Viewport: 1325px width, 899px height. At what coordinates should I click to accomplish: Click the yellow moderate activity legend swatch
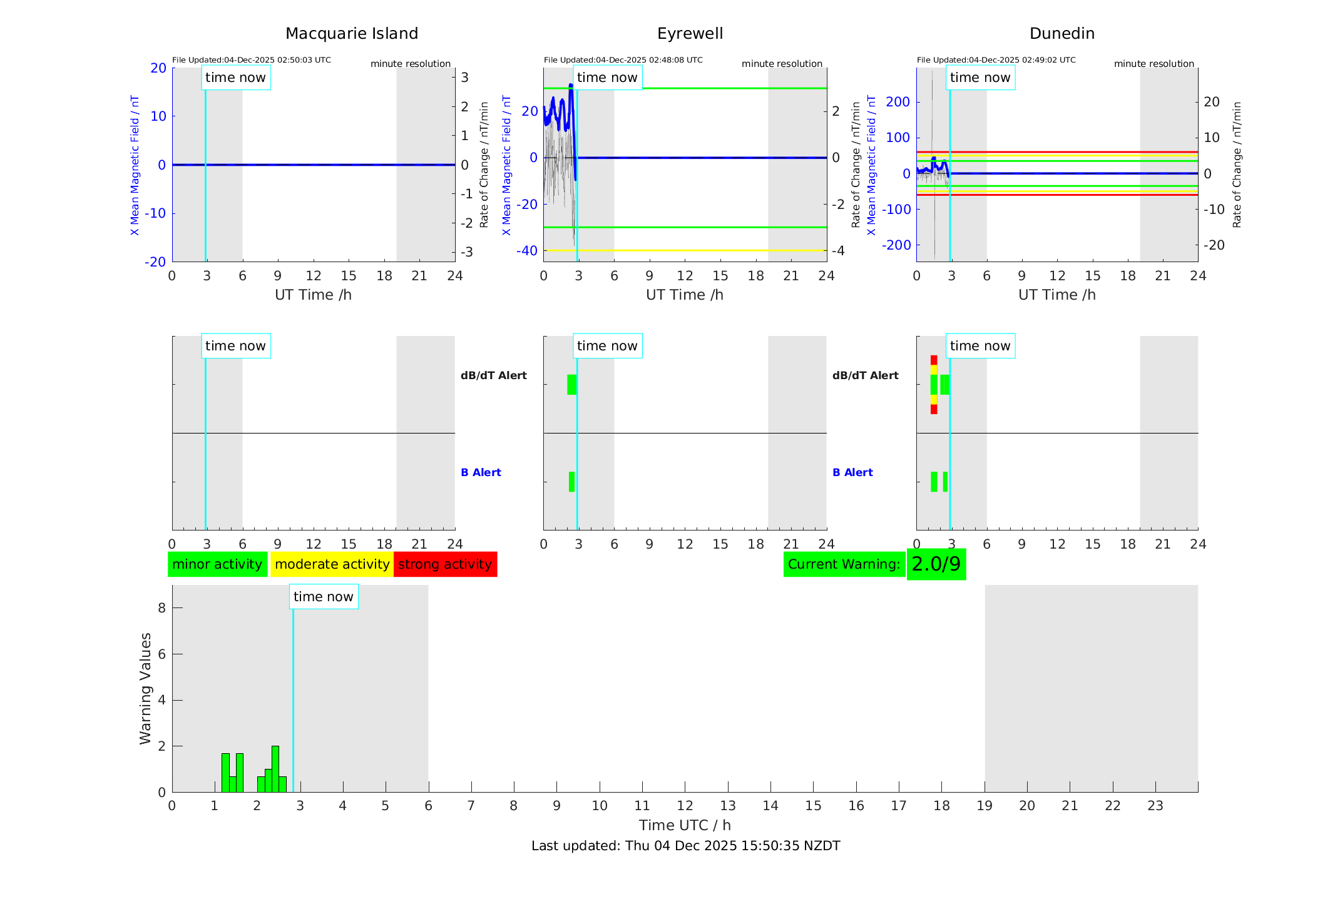(332, 564)
